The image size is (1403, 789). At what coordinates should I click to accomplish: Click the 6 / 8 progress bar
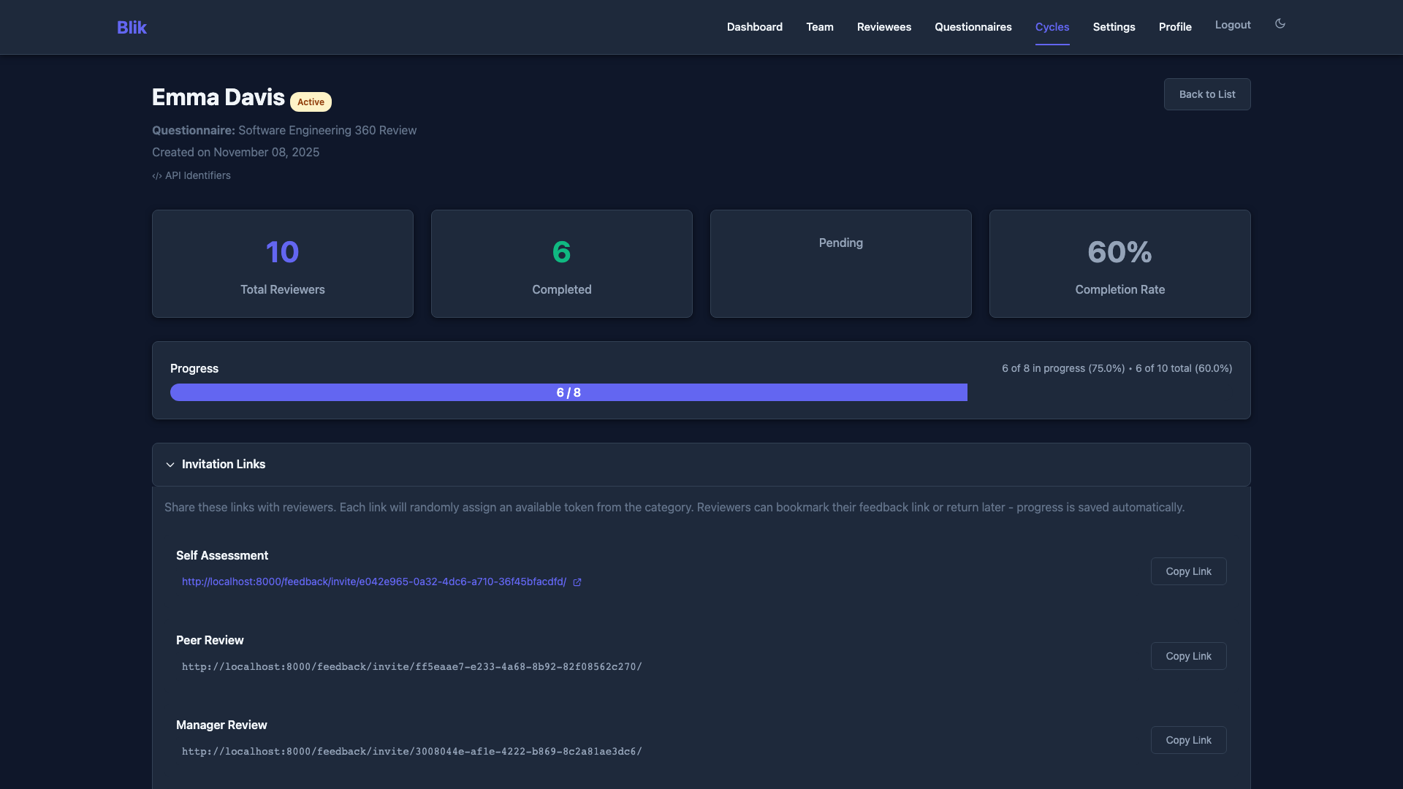[x=569, y=392]
